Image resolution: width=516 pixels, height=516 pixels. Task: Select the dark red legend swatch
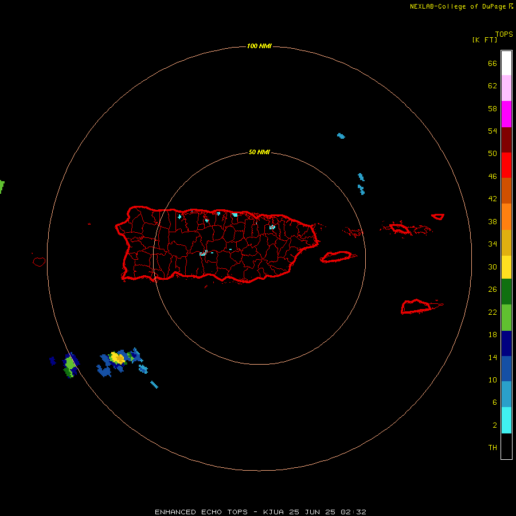pos(506,139)
